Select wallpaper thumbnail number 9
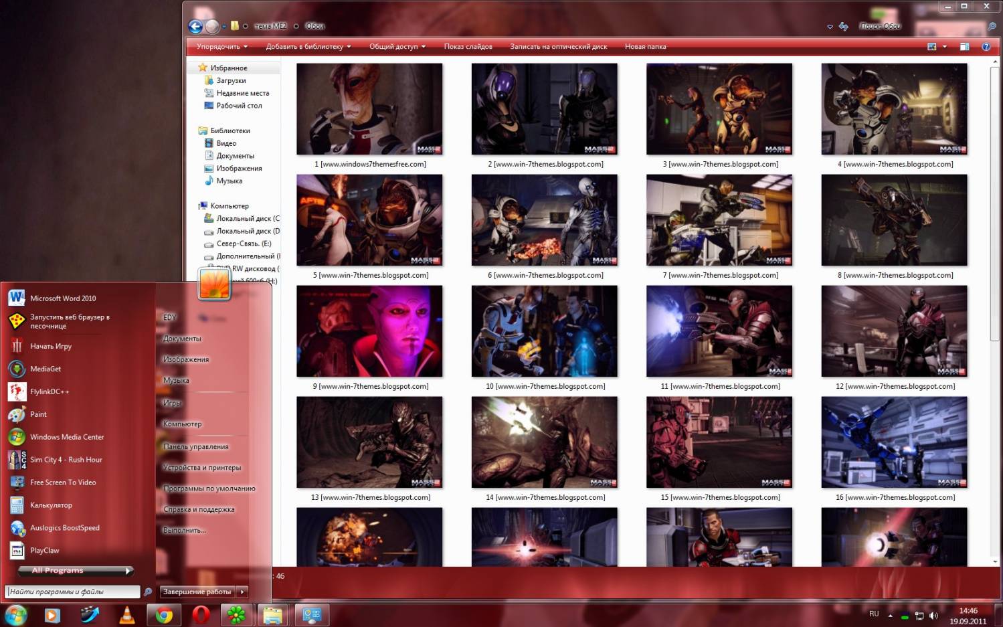Image resolution: width=1003 pixels, height=627 pixels. pyautogui.click(x=369, y=331)
